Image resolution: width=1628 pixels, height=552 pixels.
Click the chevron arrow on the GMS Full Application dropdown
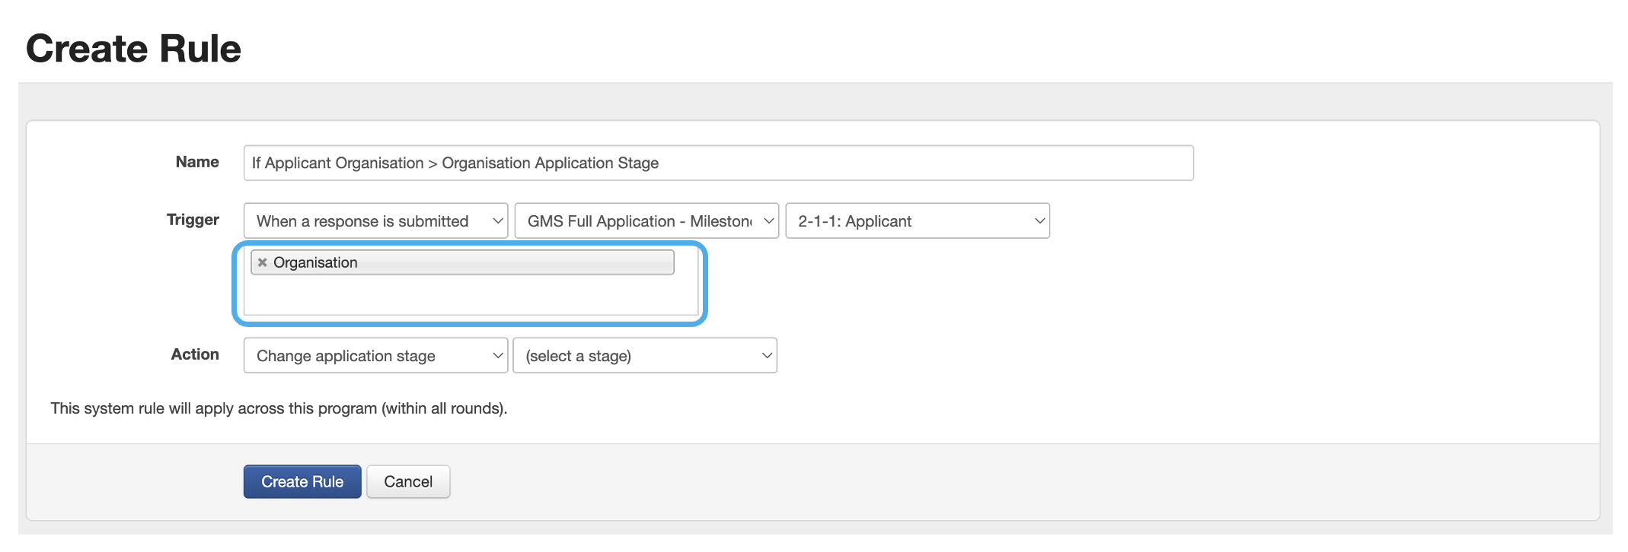click(x=768, y=221)
